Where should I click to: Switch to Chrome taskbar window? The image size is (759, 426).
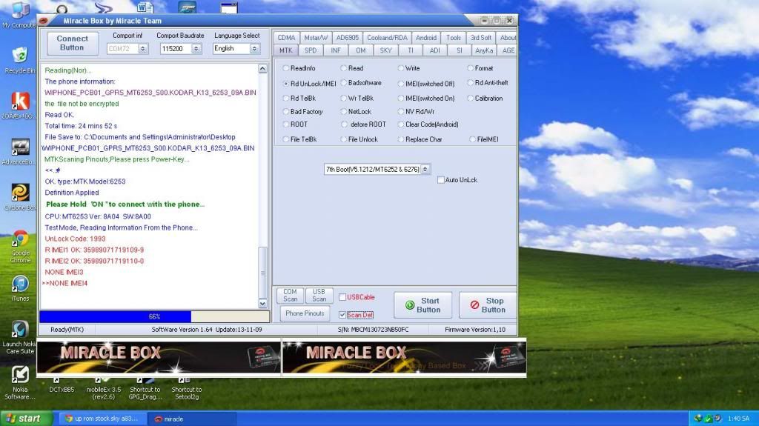coord(103,419)
